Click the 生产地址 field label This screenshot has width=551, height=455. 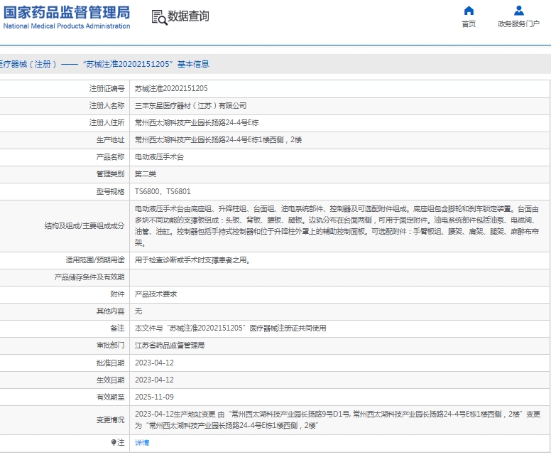point(110,140)
